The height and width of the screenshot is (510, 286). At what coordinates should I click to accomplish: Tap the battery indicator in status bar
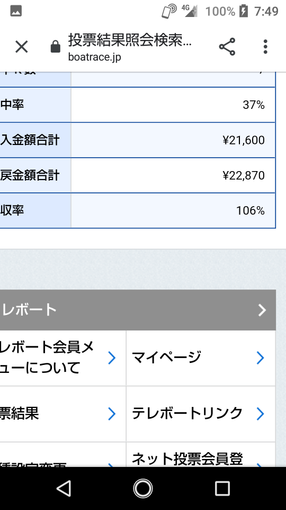click(x=244, y=11)
